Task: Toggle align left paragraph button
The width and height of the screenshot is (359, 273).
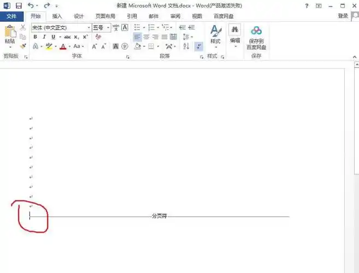Action: (137, 37)
